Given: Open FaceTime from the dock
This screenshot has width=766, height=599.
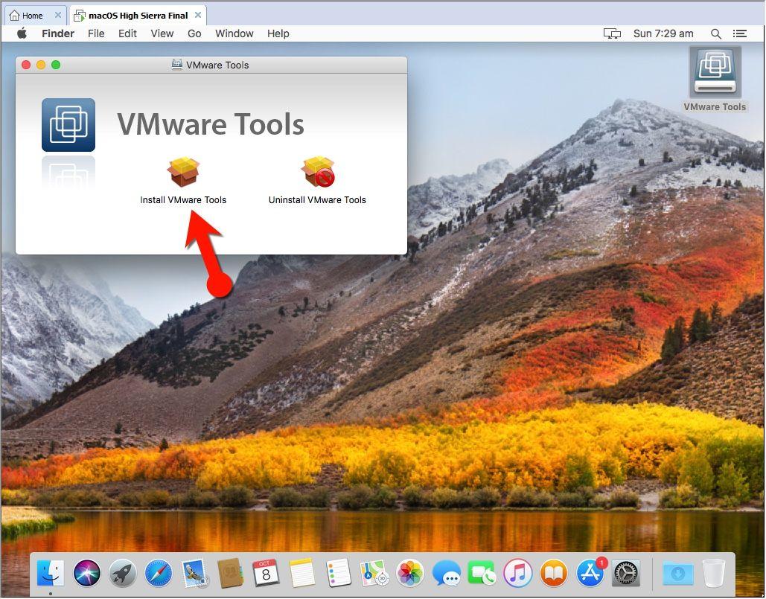Looking at the screenshot, I should click(482, 573).
